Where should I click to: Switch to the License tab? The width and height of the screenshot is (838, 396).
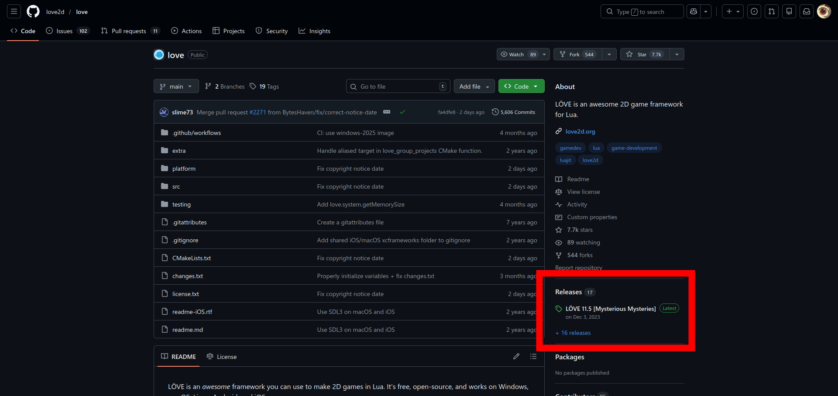coord(222,357)
